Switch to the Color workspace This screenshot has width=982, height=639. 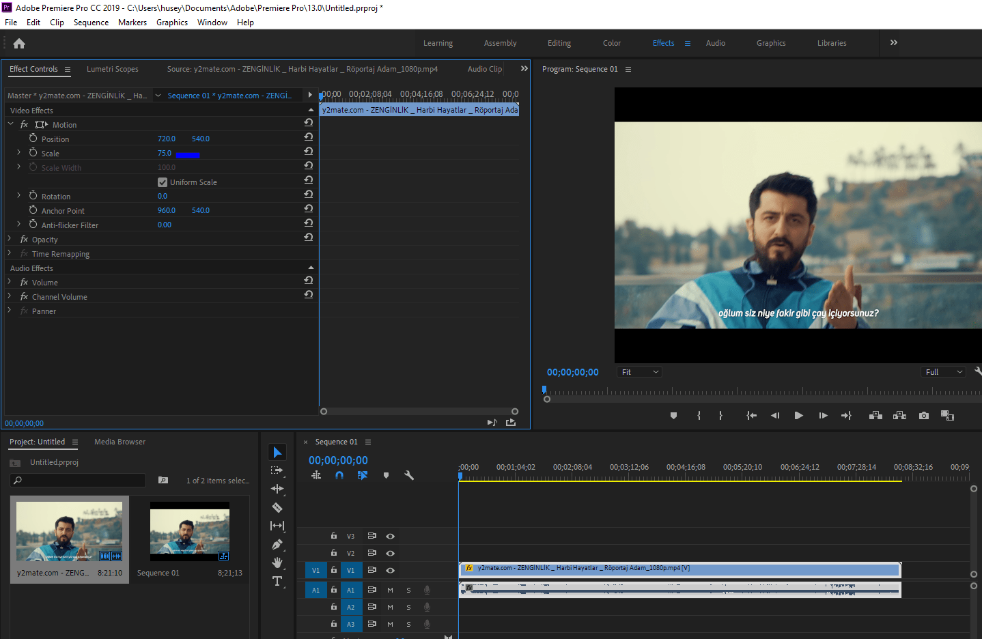[x=611, y=43]
